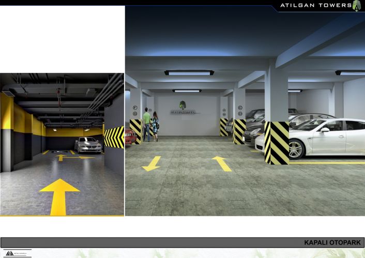
Task: Click the yellow right-pointing arrow near BMW
Action: point(79,158)
